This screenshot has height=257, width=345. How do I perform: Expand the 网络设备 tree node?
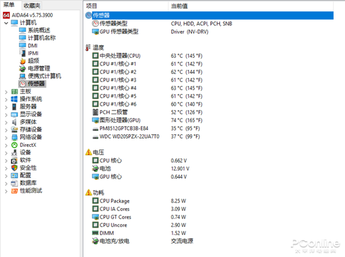click(6, 138)
